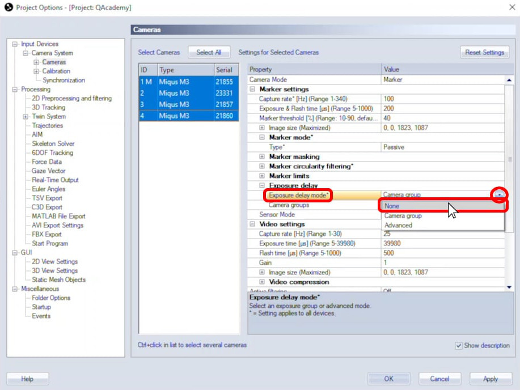Go to Synchronization settings
The image size is (520, 390).
click(64, 80)
